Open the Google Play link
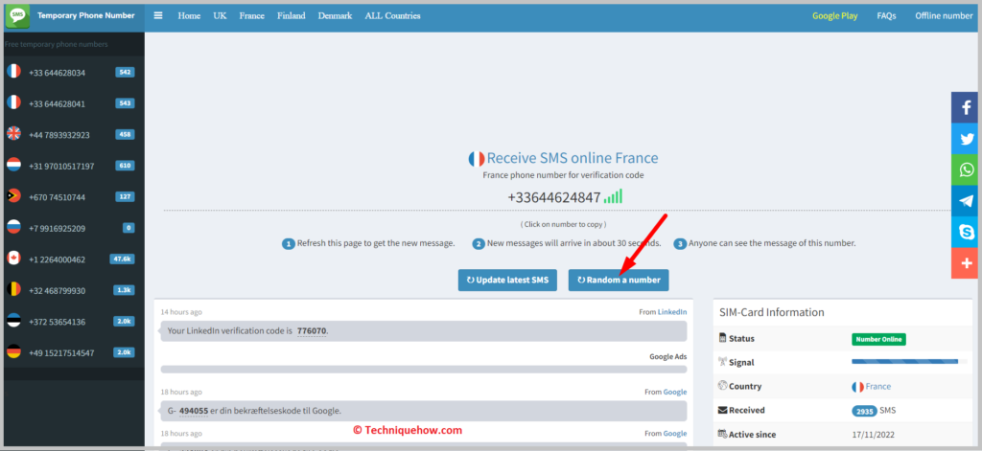This screenshot has height=451, width=982. [835, 15]
